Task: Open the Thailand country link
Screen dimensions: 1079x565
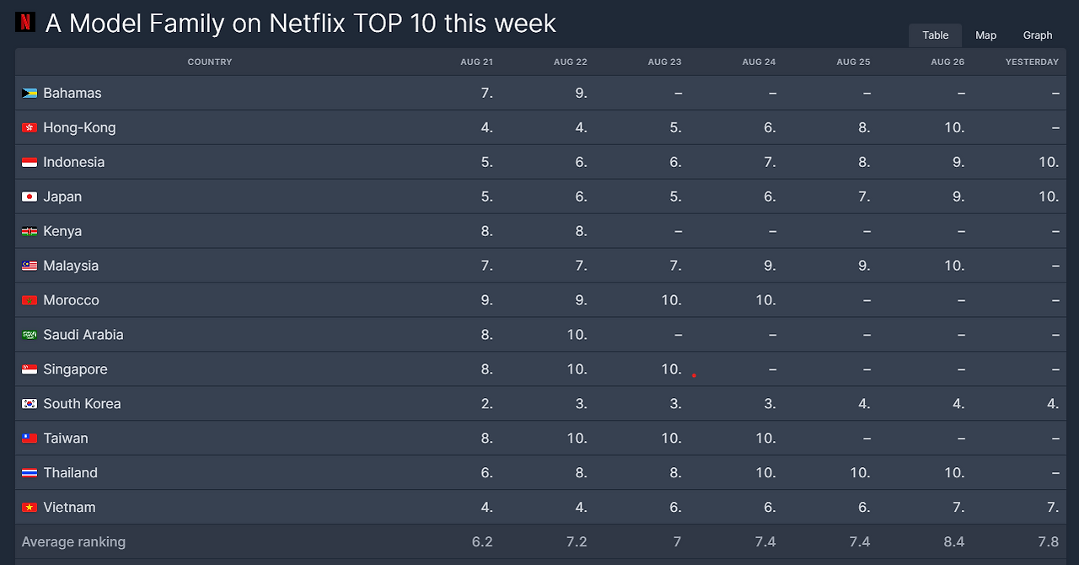Action: coord(71,473)
